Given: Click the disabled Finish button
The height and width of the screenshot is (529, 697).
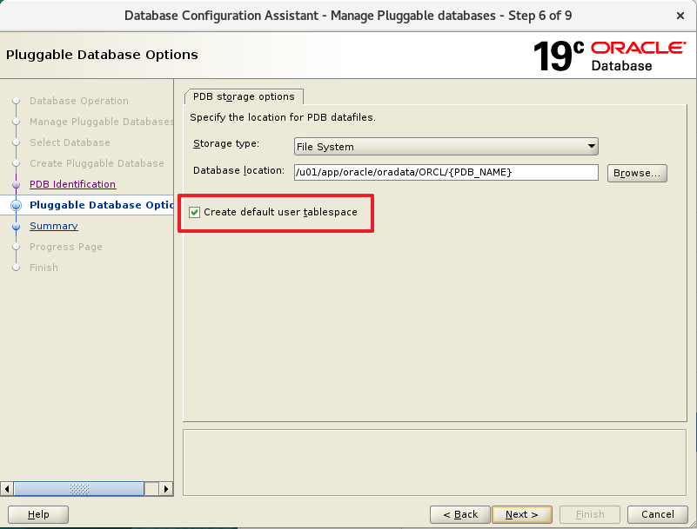Looking at the screenshot, I should [590, 514].
